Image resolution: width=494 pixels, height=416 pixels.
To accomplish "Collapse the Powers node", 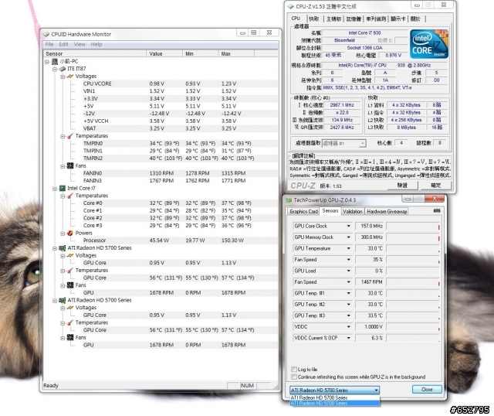I will (x=63, y=234).
